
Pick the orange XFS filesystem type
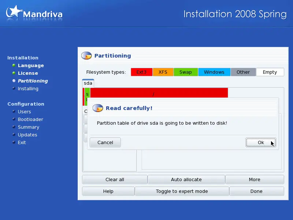point(163,72)
